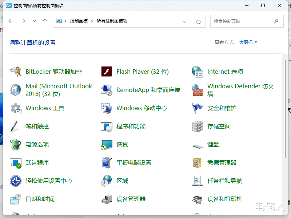Image resolution: width=291 pixels, height=218 pixels.
Task: Click the control panel icon in the title bar
Action: tap(8, 5)
